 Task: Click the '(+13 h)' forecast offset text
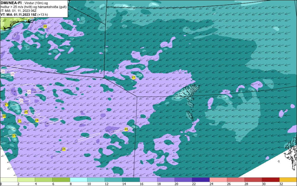(42, 15)
